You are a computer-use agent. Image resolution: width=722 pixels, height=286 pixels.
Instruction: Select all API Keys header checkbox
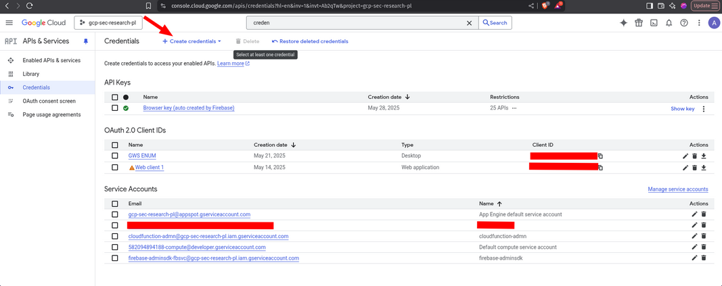tap(115, 97)
